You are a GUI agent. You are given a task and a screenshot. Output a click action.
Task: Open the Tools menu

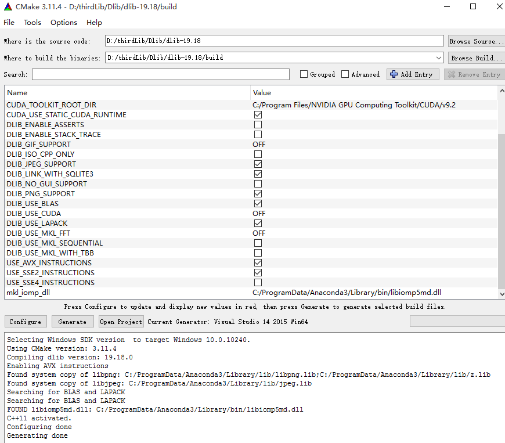click(x=32, y=23)
